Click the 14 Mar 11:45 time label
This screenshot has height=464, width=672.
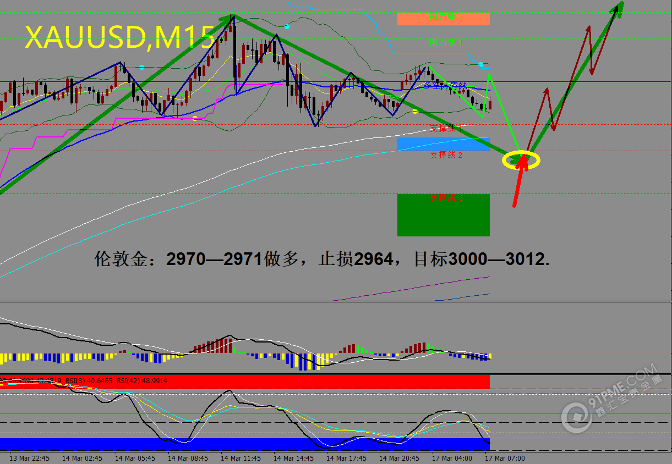pyautogui.click(x=241, y=458)
